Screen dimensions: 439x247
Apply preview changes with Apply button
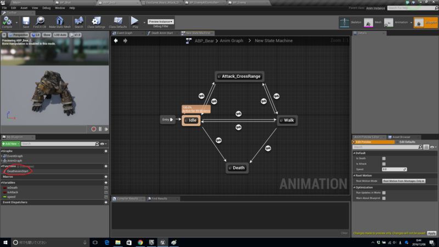tap(431, 233)
